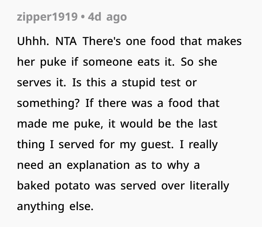
Task: Click the "4d ago" comment timestamp
Action: (107, 17)
